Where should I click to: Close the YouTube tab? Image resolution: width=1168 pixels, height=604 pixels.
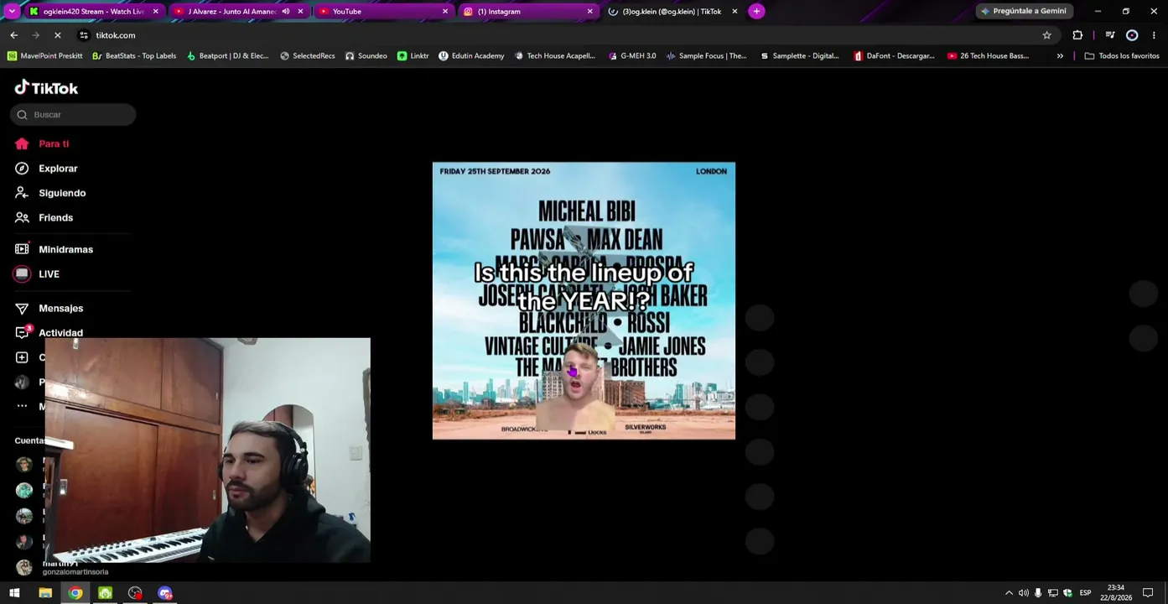click(445, 12)
